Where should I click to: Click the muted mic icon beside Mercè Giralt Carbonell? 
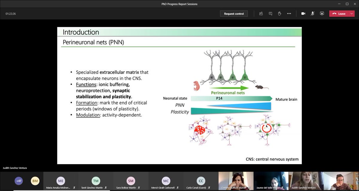(x=178, y=188)
